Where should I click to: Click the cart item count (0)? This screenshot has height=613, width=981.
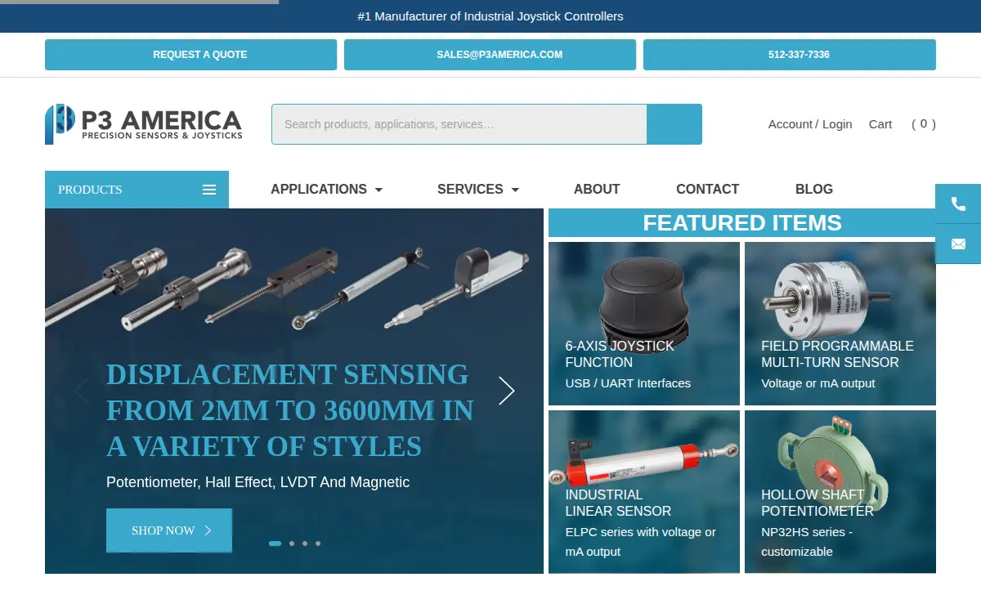pyautogui.click(x=924, y=124)
